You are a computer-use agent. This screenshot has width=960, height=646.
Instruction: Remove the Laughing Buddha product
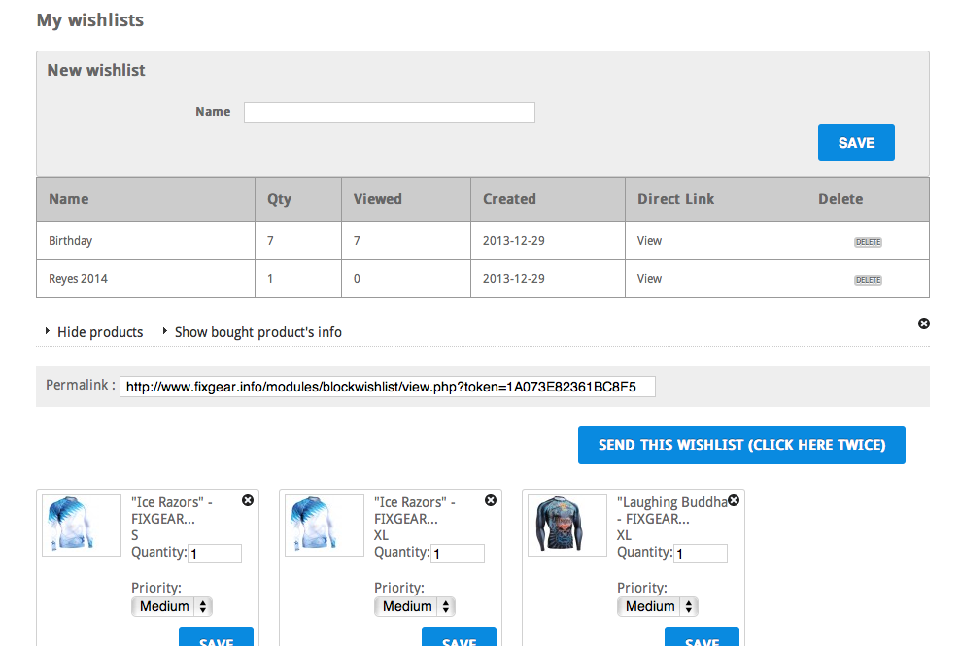(734, 500)
